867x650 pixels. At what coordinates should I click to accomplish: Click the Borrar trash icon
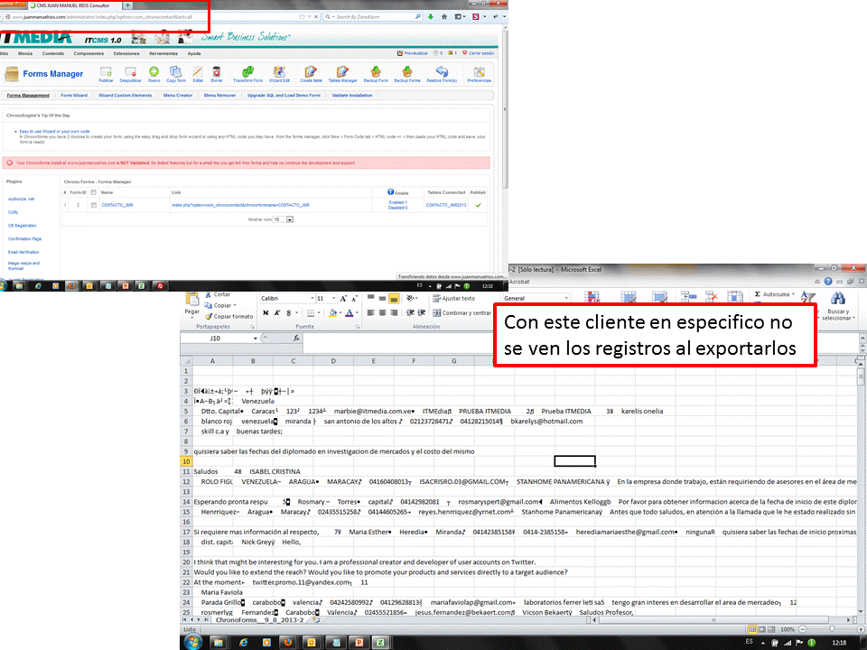tap(216, 74)
